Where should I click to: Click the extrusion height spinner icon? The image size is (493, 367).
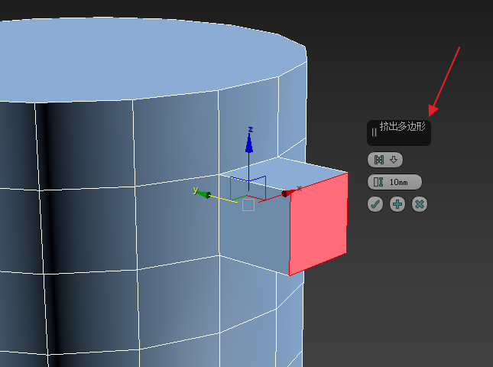click(378, 182)
